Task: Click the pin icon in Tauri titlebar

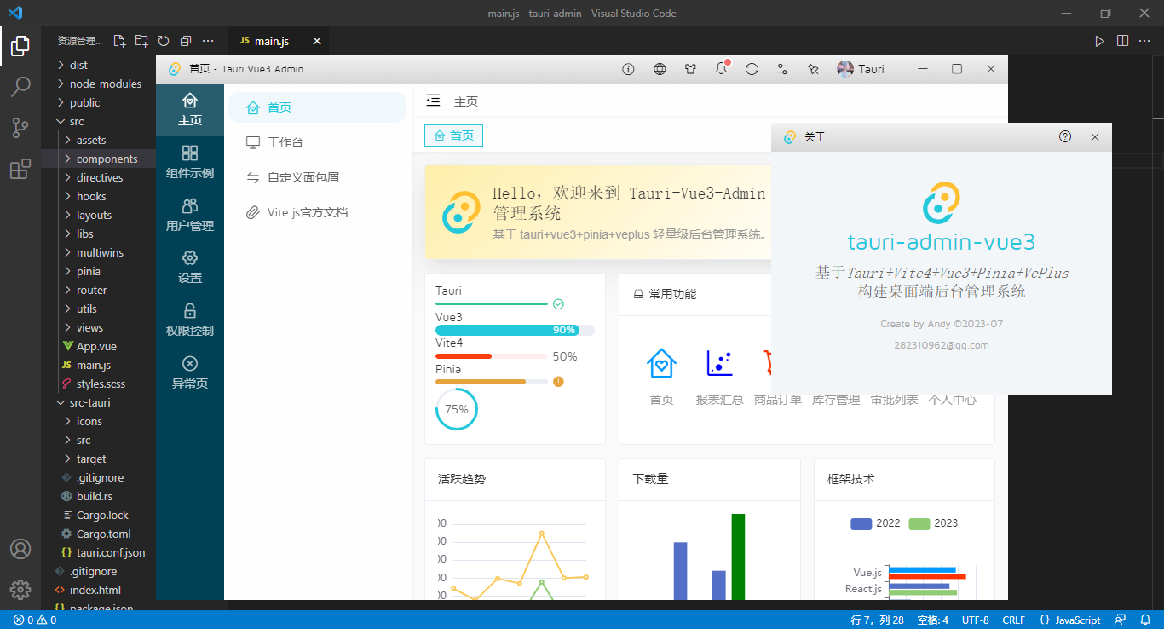Action: (813, 69)
